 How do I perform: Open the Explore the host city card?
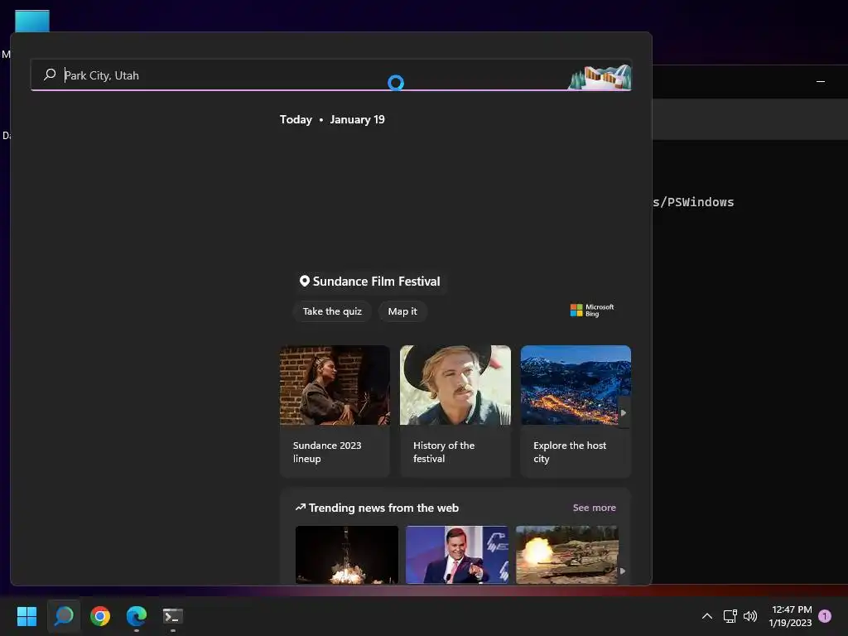point(576,411)
